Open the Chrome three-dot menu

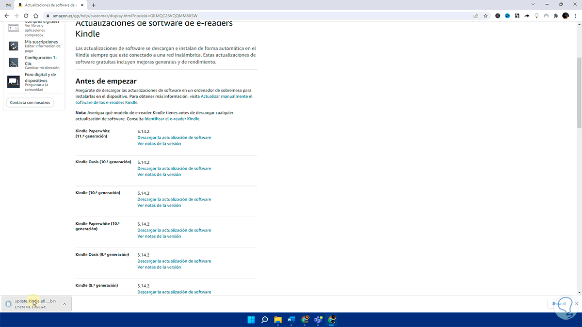[575, 16]
